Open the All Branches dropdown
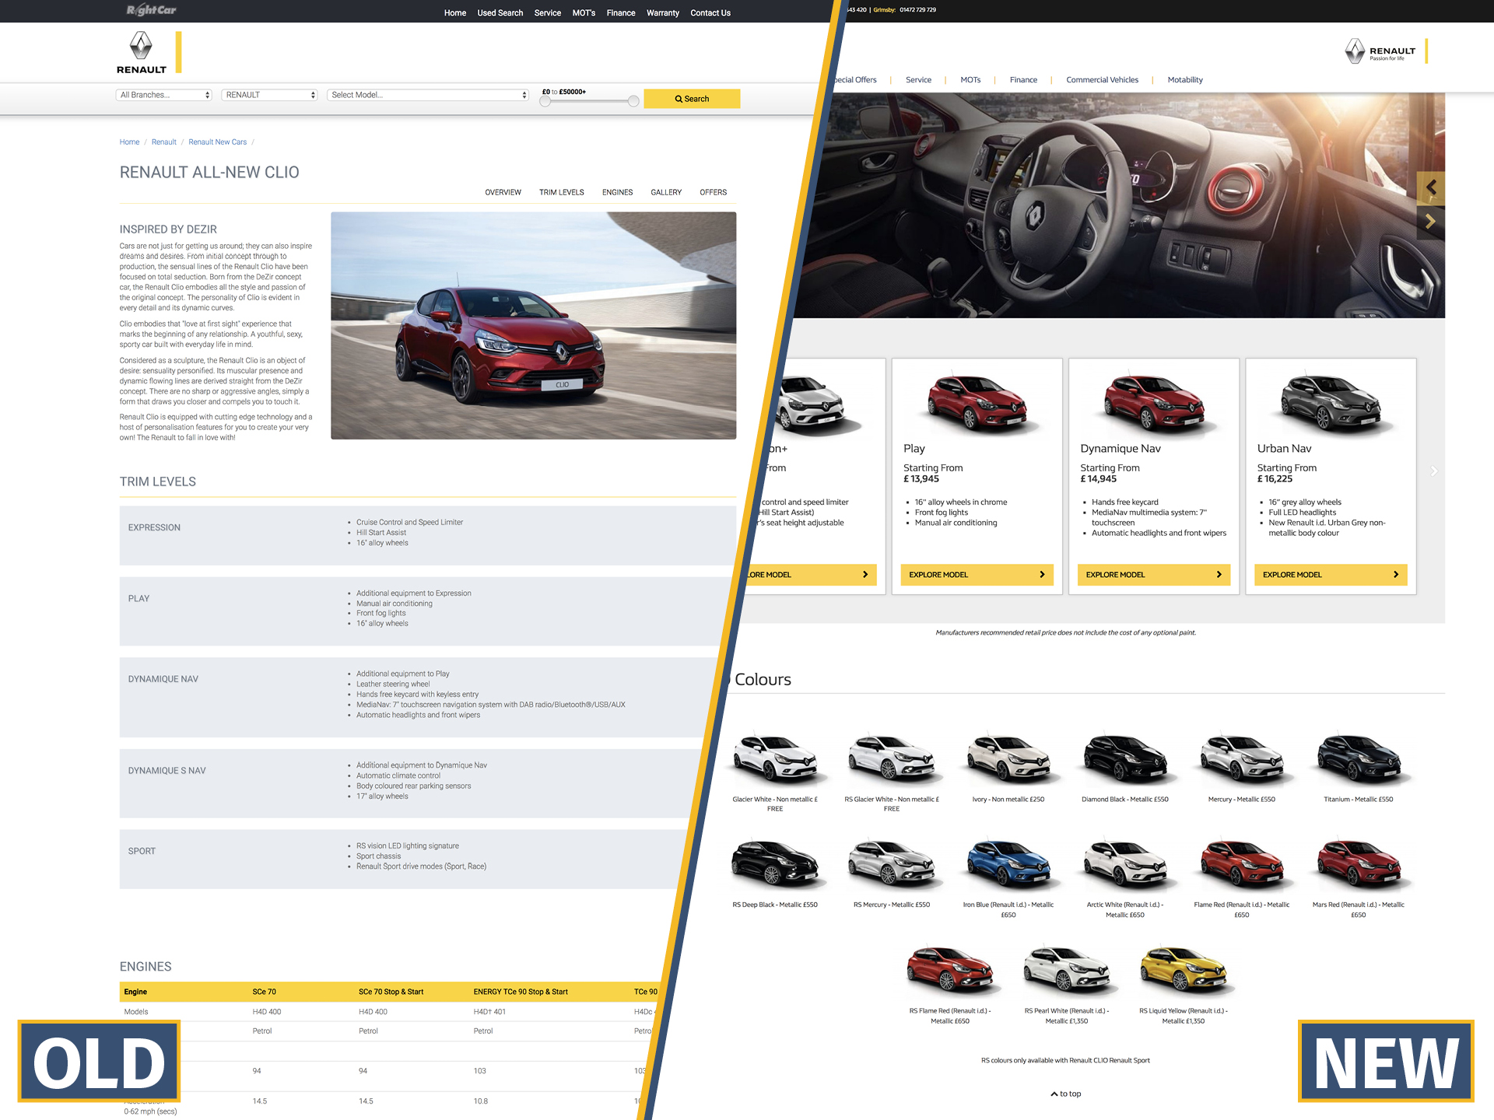 164,95
